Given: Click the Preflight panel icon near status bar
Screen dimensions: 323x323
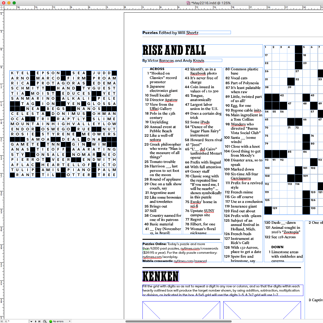Looking at the screenshot, I should (45, 321).
